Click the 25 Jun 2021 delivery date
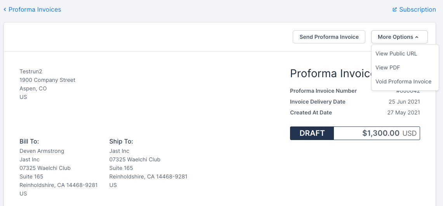Image resolution: width=443 pixels, height=206 pixels. (x=404, y=102)
